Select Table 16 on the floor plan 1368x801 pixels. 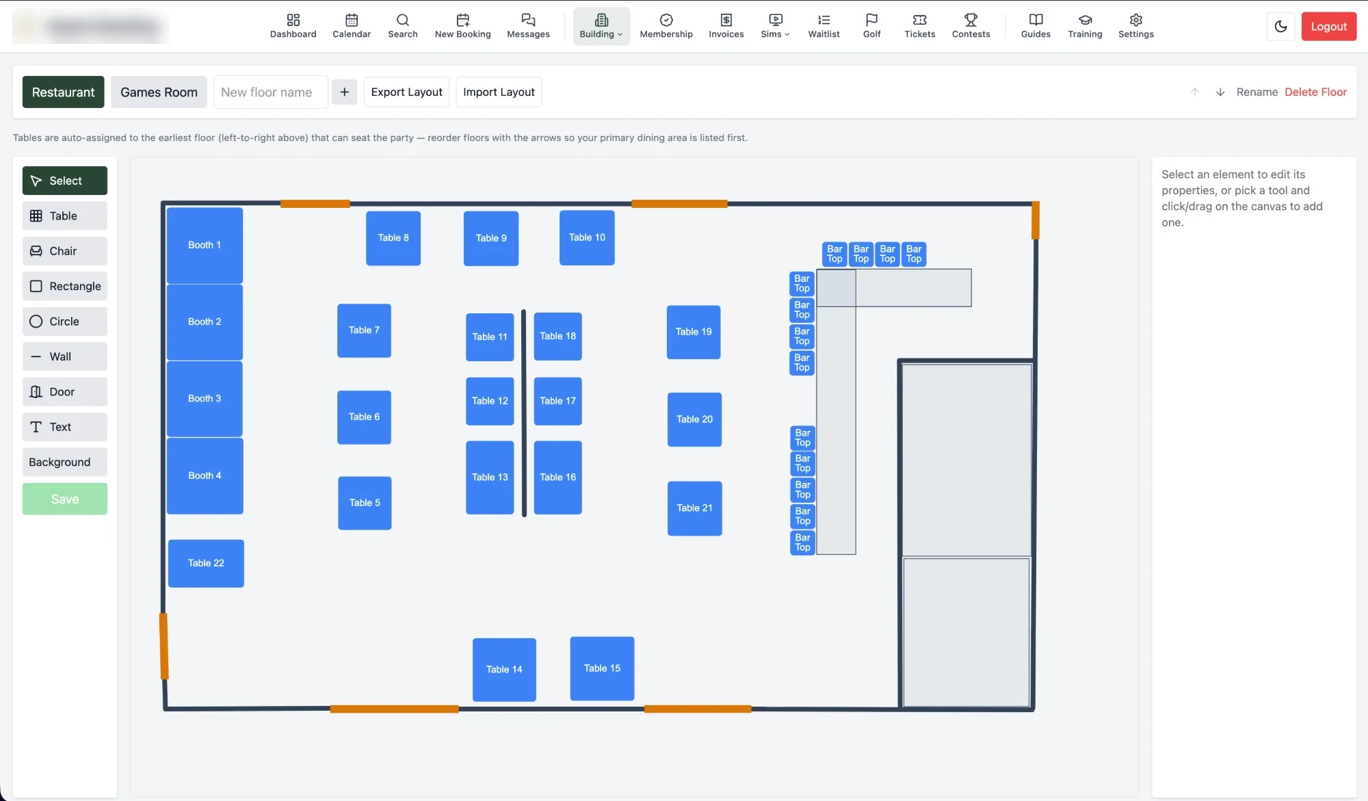pyautogui.click(x=557, y=477)
